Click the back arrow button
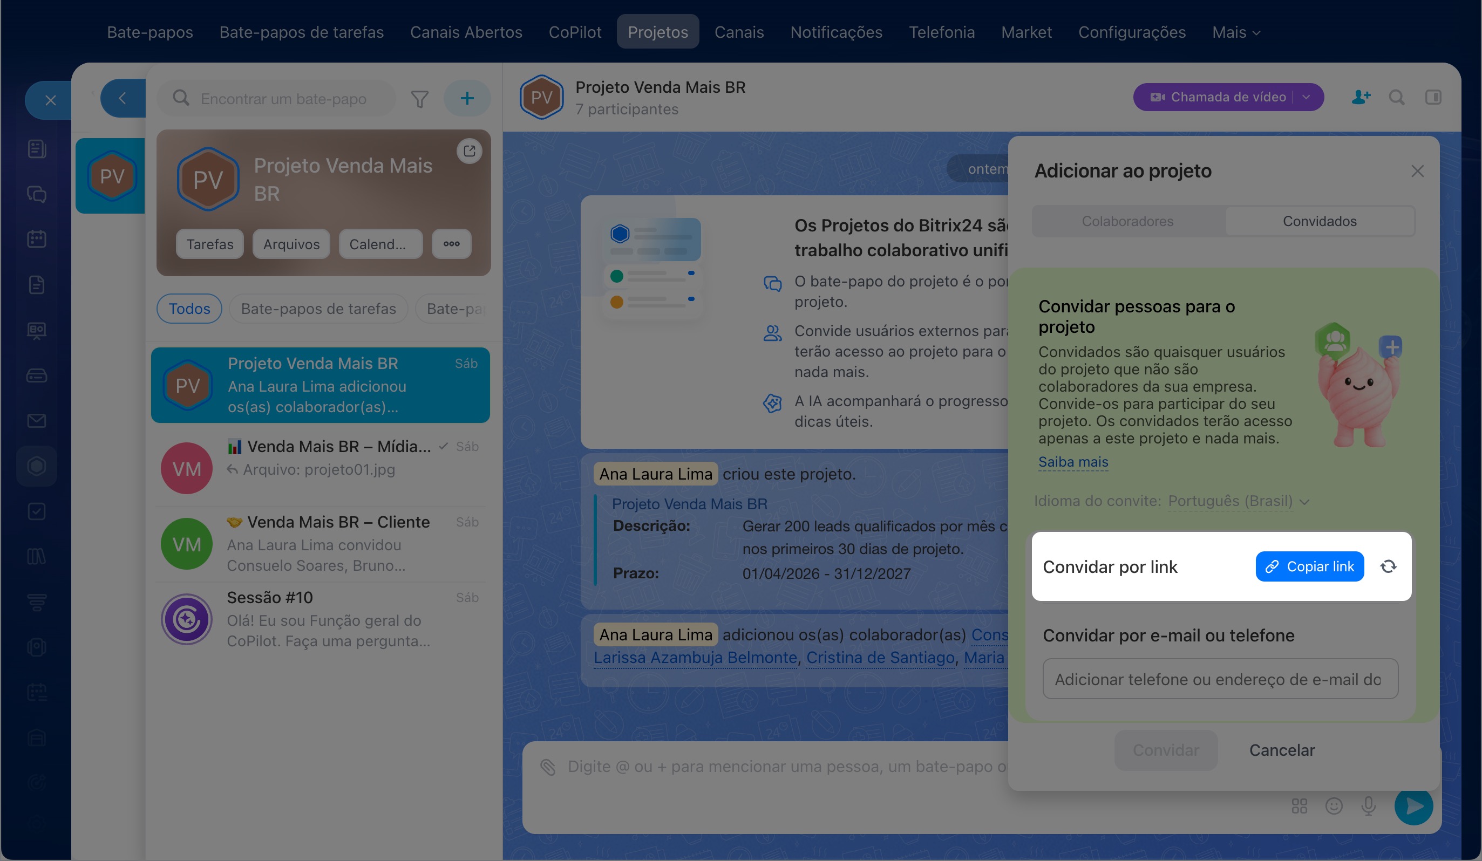 coord(123,98)
